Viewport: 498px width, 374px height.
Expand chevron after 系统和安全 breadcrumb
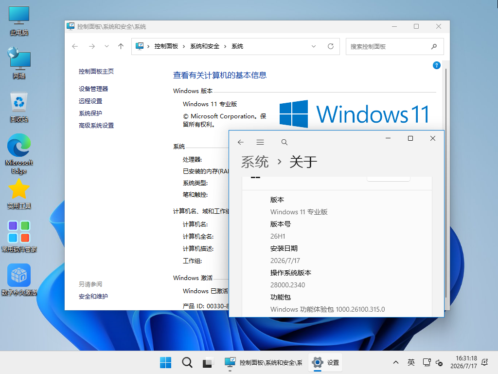[x=225, y=46]
